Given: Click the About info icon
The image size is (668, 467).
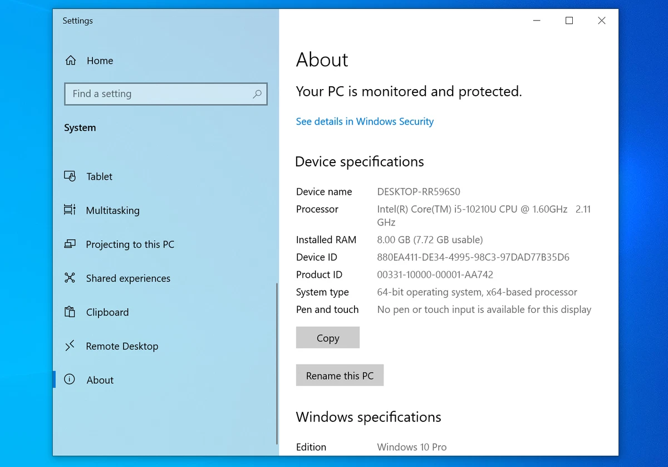Looking at the screenshot, I should point(70,380).
